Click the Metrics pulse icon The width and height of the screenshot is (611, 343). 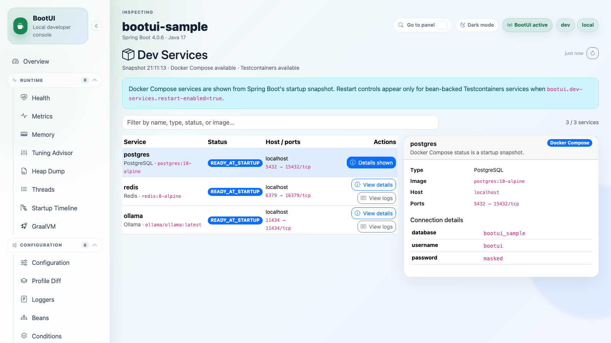point(24,116)
